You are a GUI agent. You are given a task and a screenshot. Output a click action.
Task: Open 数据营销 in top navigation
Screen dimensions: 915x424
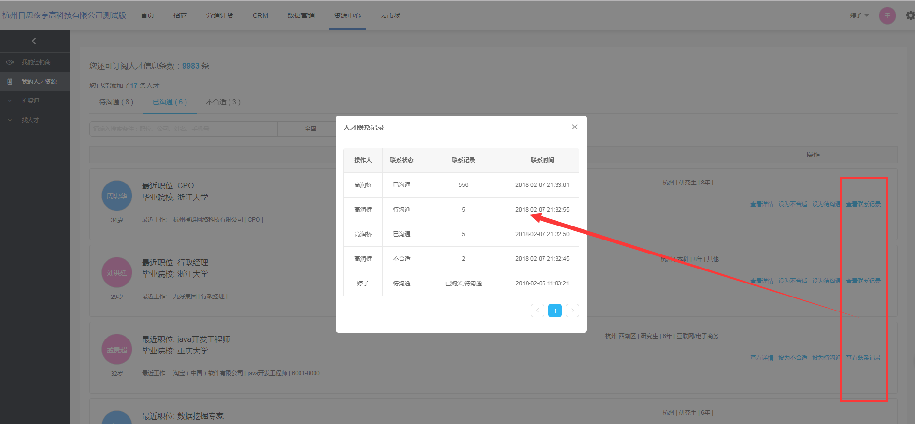click(300, 15)
